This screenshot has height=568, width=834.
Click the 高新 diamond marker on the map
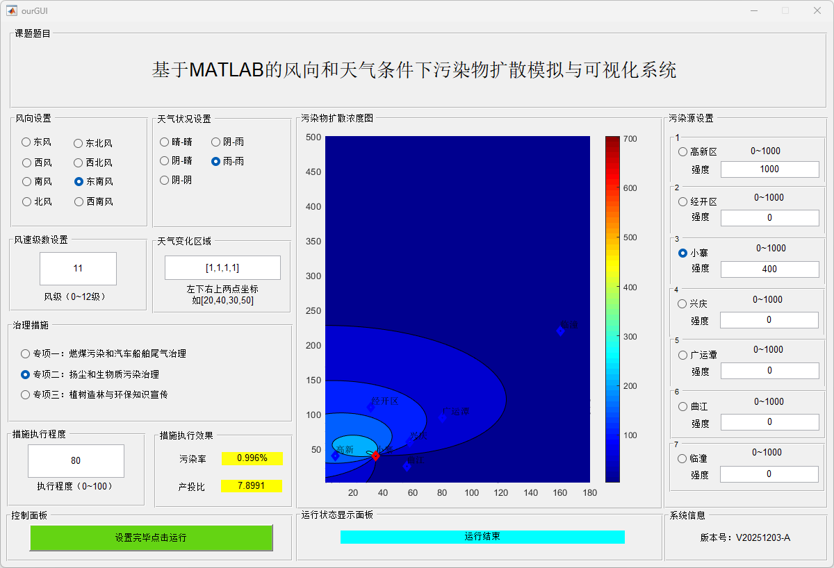pos(335,456)
